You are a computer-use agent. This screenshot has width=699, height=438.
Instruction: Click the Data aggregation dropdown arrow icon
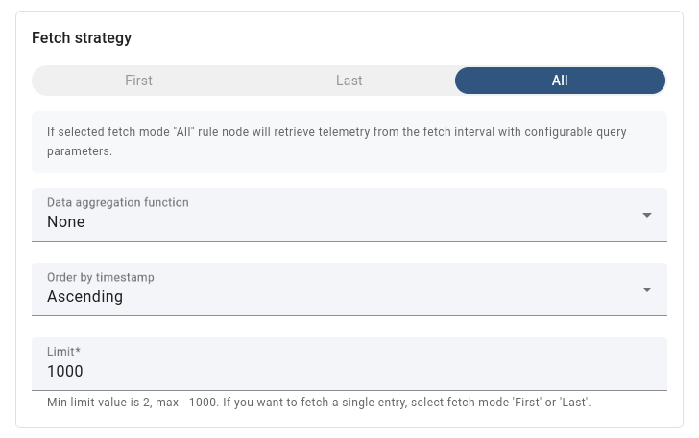pos(647,215)
